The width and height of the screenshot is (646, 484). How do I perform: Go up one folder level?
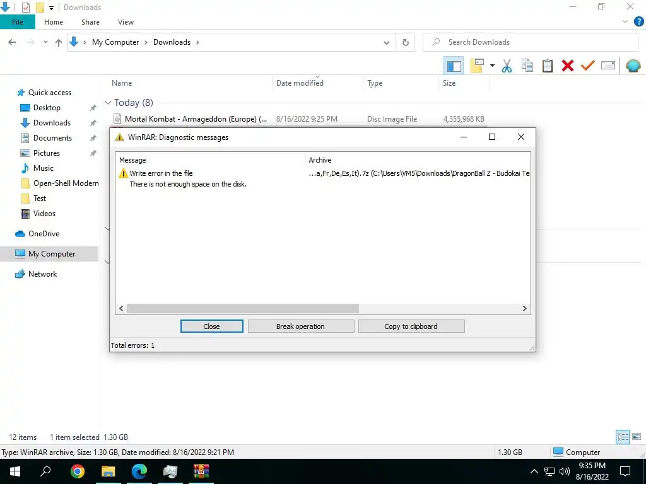click(x=59, y=42)
